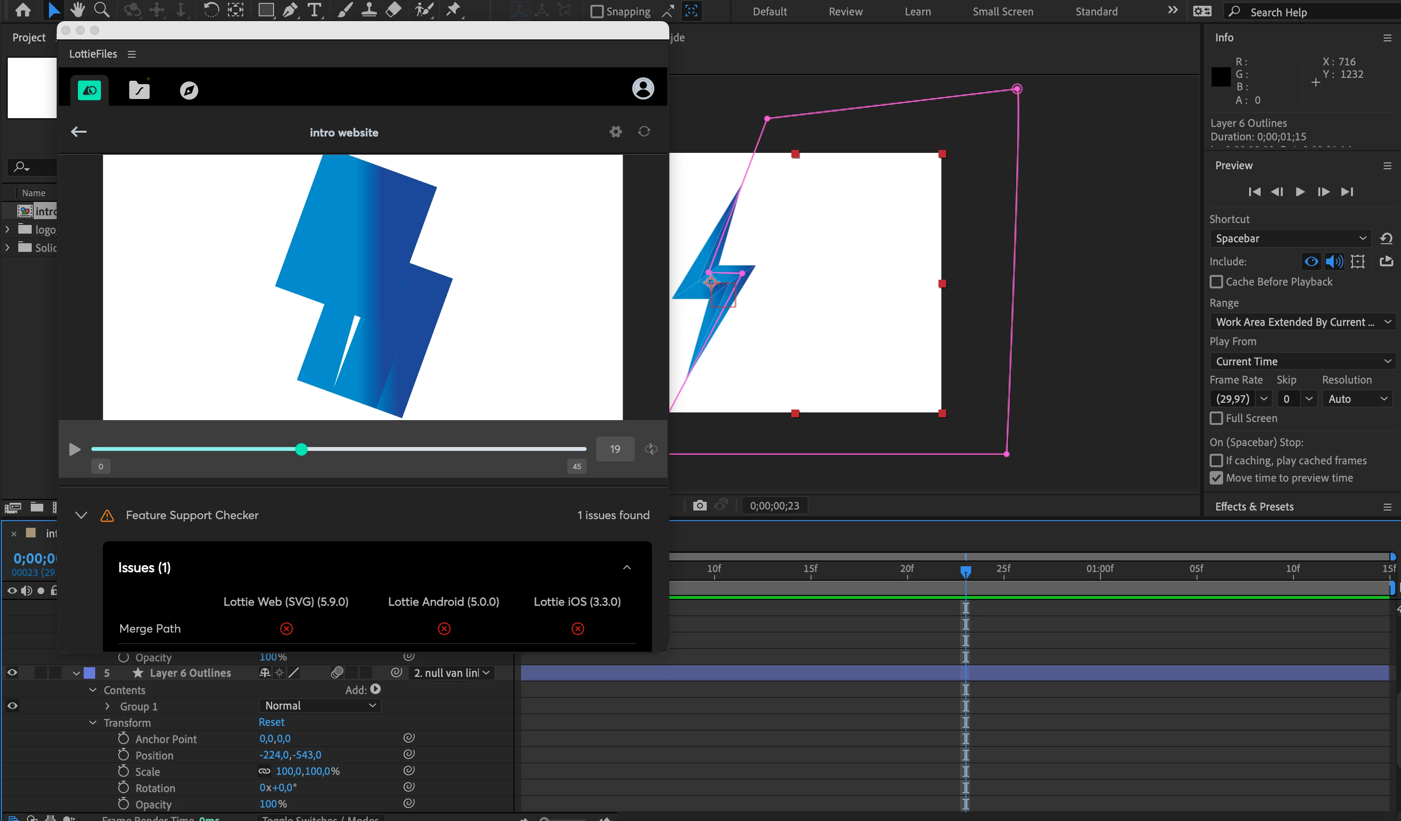This screenshot has height=821, width=1401.
Task: Switch to the Small Screen workspace
Action: [1002, 12]
